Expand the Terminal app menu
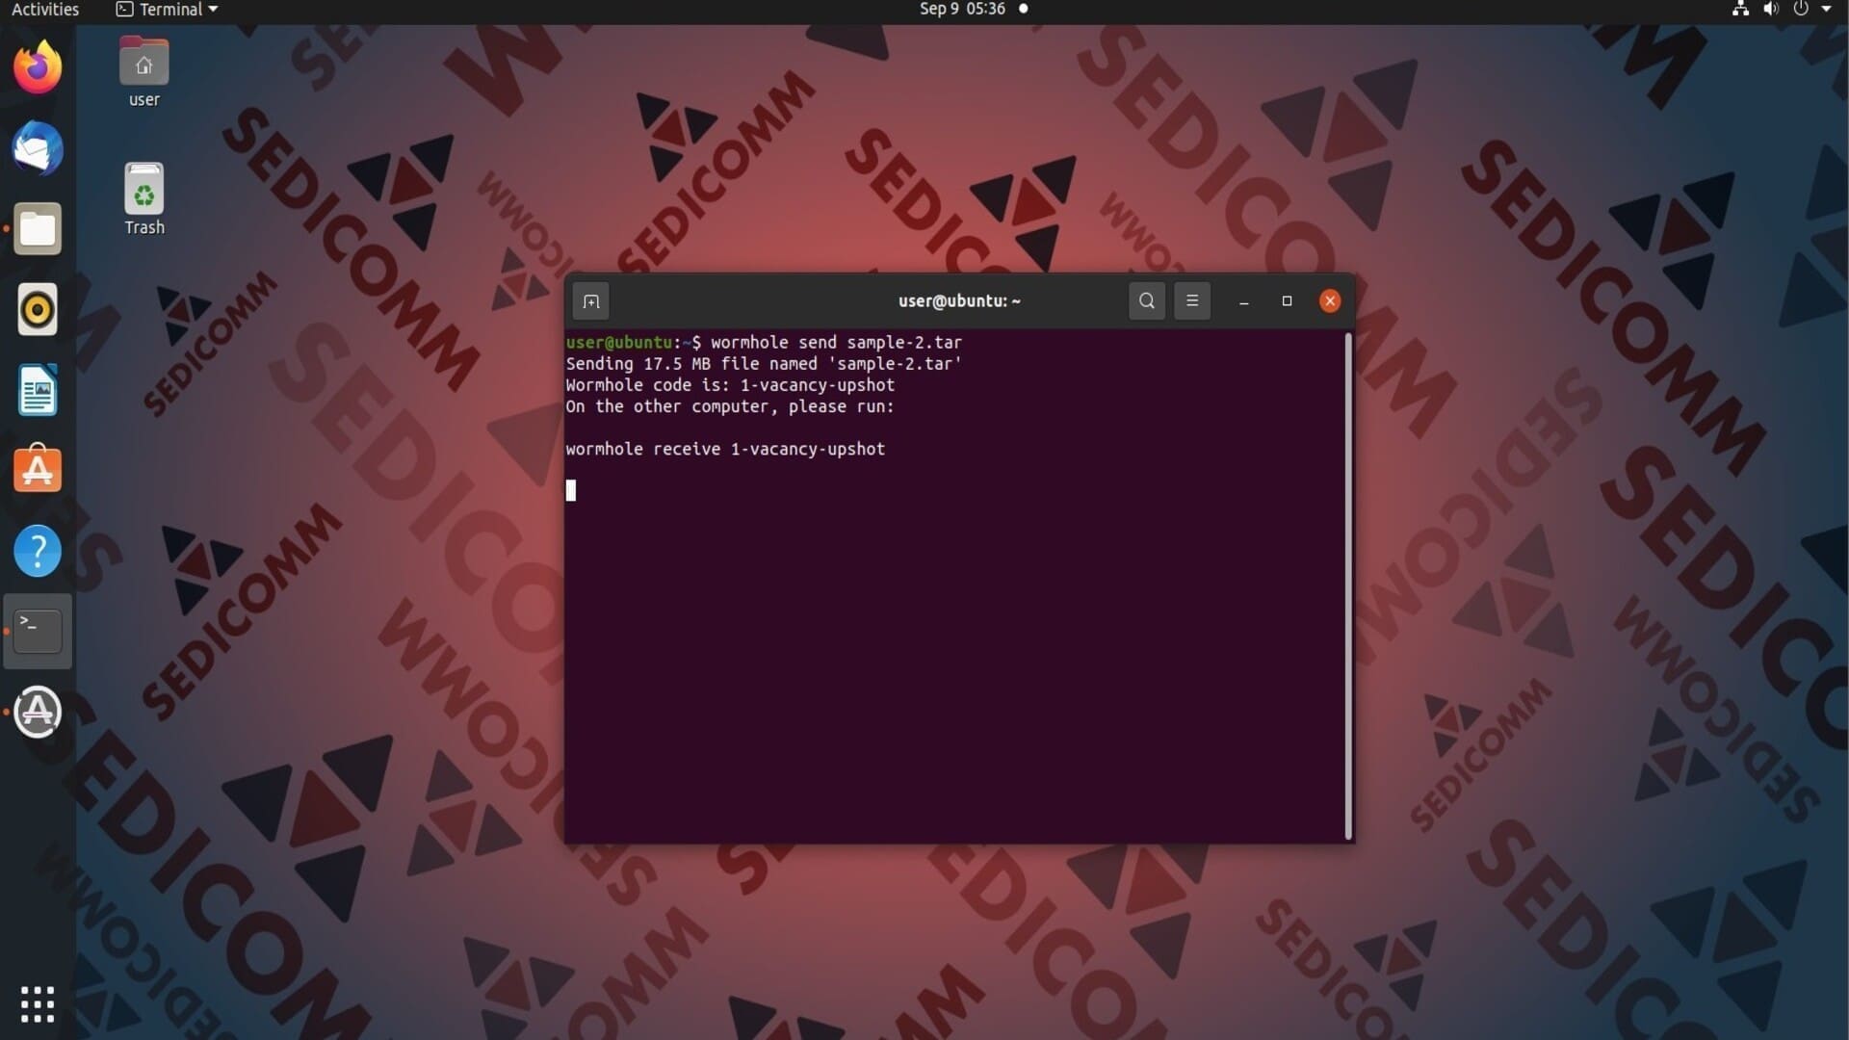Screen dimensions: 1849x1040 pos(168,10)
